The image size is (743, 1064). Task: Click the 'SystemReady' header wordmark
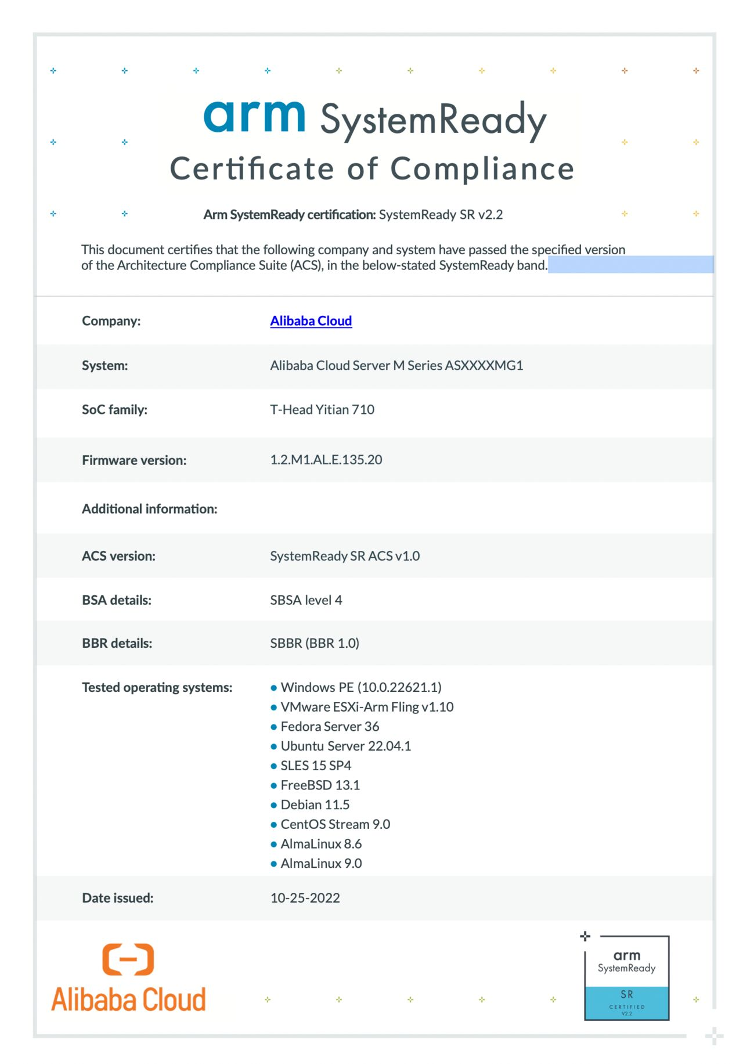[x=434, y=120]
